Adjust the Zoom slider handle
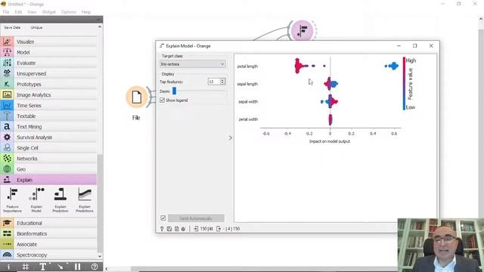Viewport: 484px width, 272px height. point(175,91)
